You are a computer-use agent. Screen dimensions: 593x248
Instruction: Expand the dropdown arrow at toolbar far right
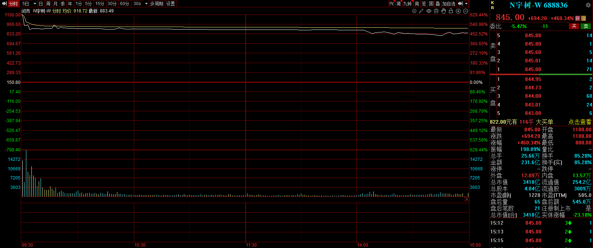466,4
